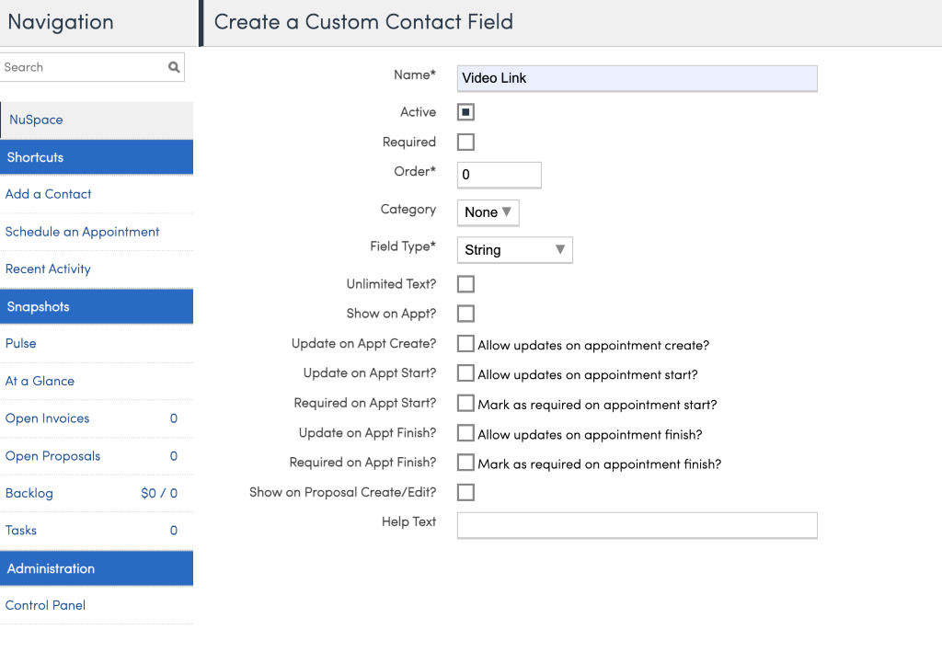Enable Show on Appt checkbox
942x652 pixels.
tap(465, 314)
